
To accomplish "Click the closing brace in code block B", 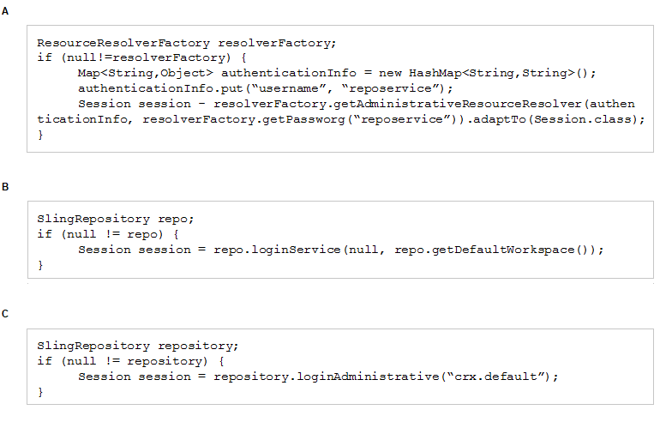I will tap(40, 266).
